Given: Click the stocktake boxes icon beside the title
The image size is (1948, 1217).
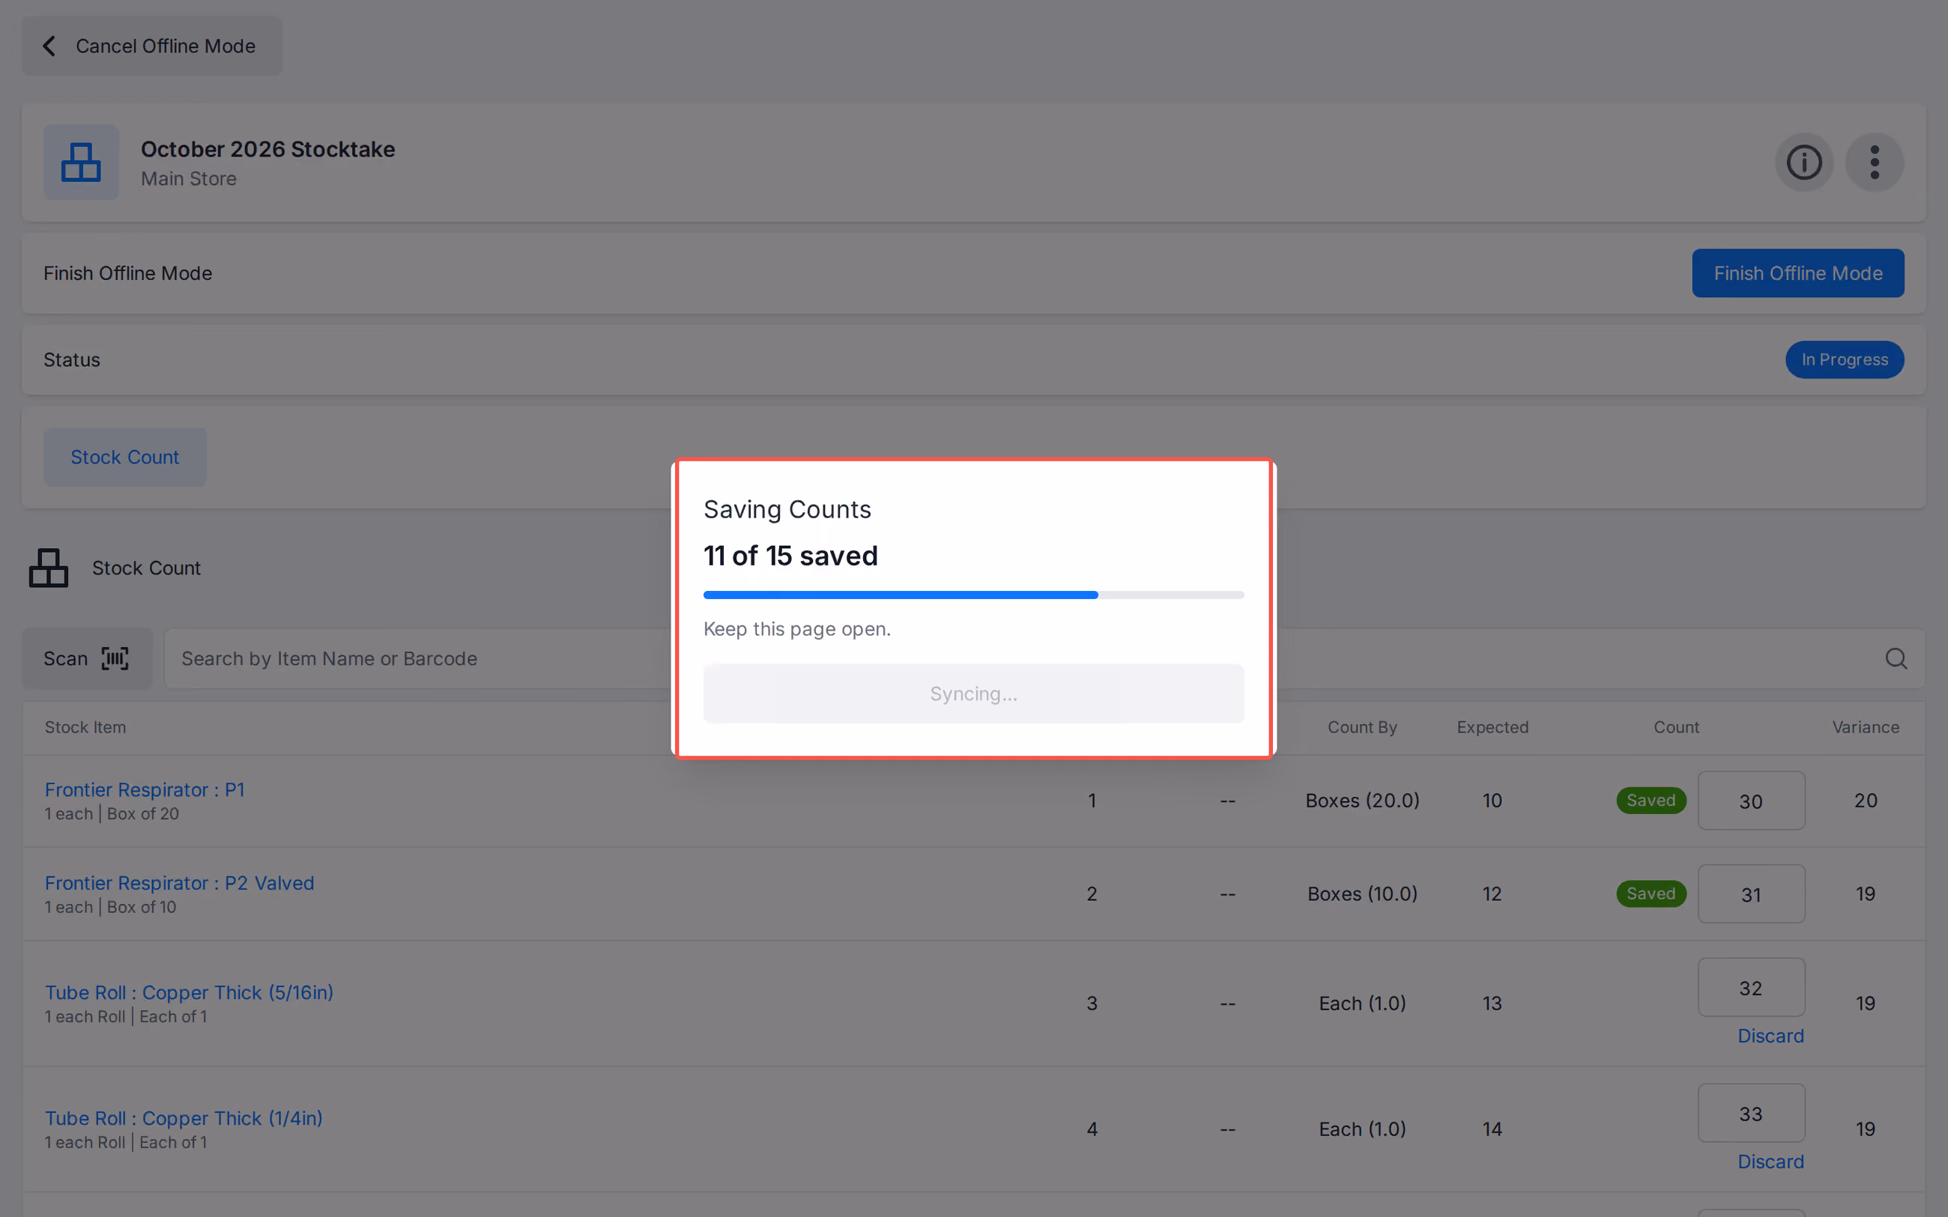Looking at the screenshot, I should (82, 163).
